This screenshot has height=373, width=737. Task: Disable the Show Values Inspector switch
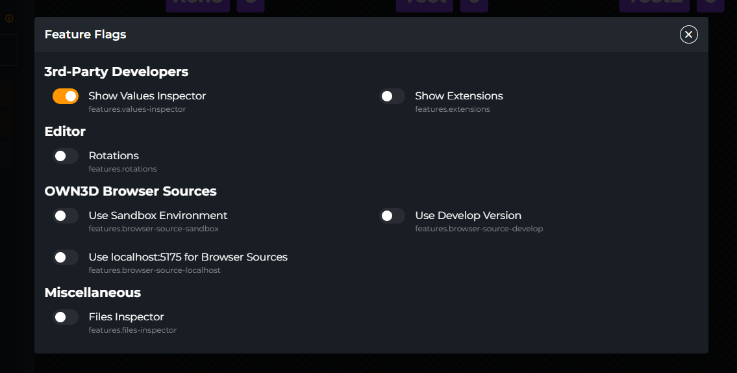pos(66,96)
